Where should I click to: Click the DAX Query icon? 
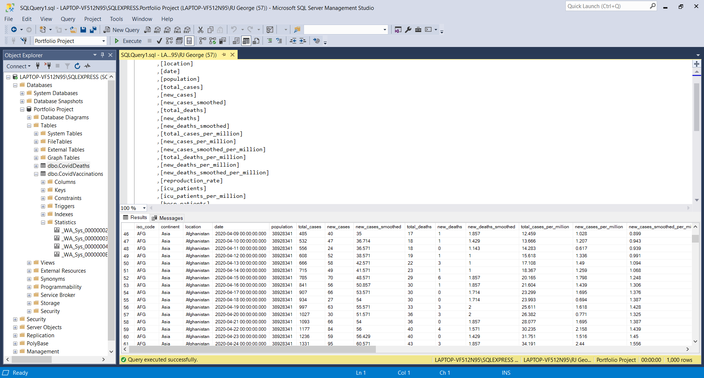pos(187,30)
